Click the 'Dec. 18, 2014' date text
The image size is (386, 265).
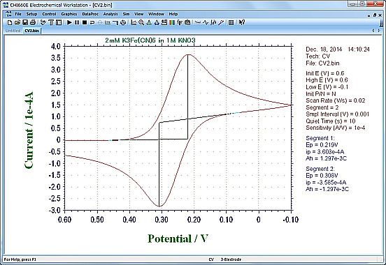coord(324,50)
